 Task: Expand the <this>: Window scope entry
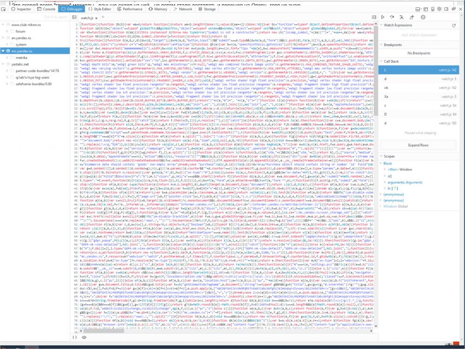click(x=385, y=170)
